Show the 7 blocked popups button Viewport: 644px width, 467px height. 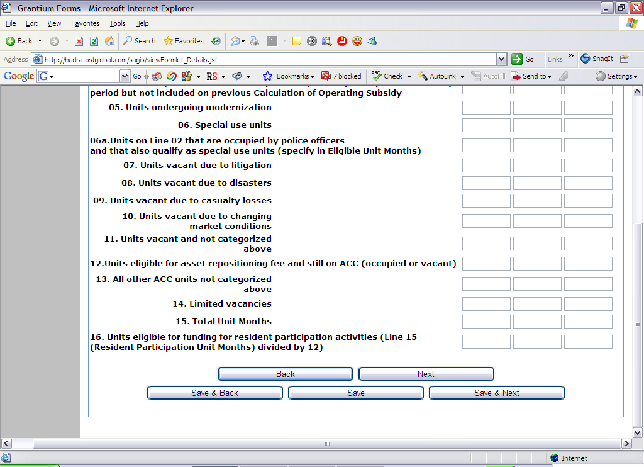[x=341, y=76]
